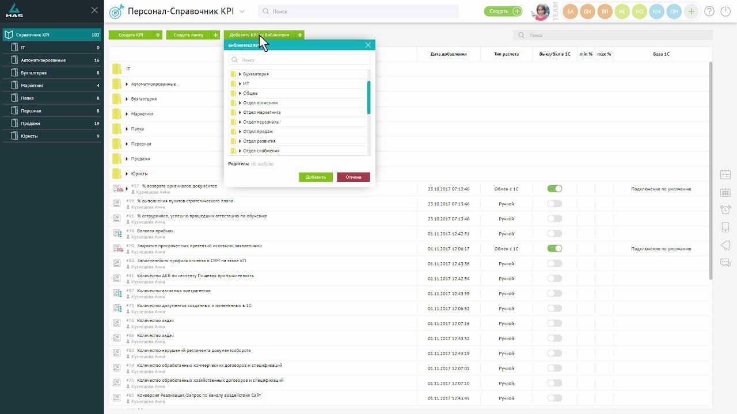The height and width of the screenshot is (414, 737).
Task: Close the left sidebar with X icon
Action: point(94,10)
